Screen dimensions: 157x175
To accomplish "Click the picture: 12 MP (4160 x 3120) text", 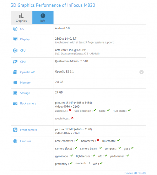I will 73,129.
